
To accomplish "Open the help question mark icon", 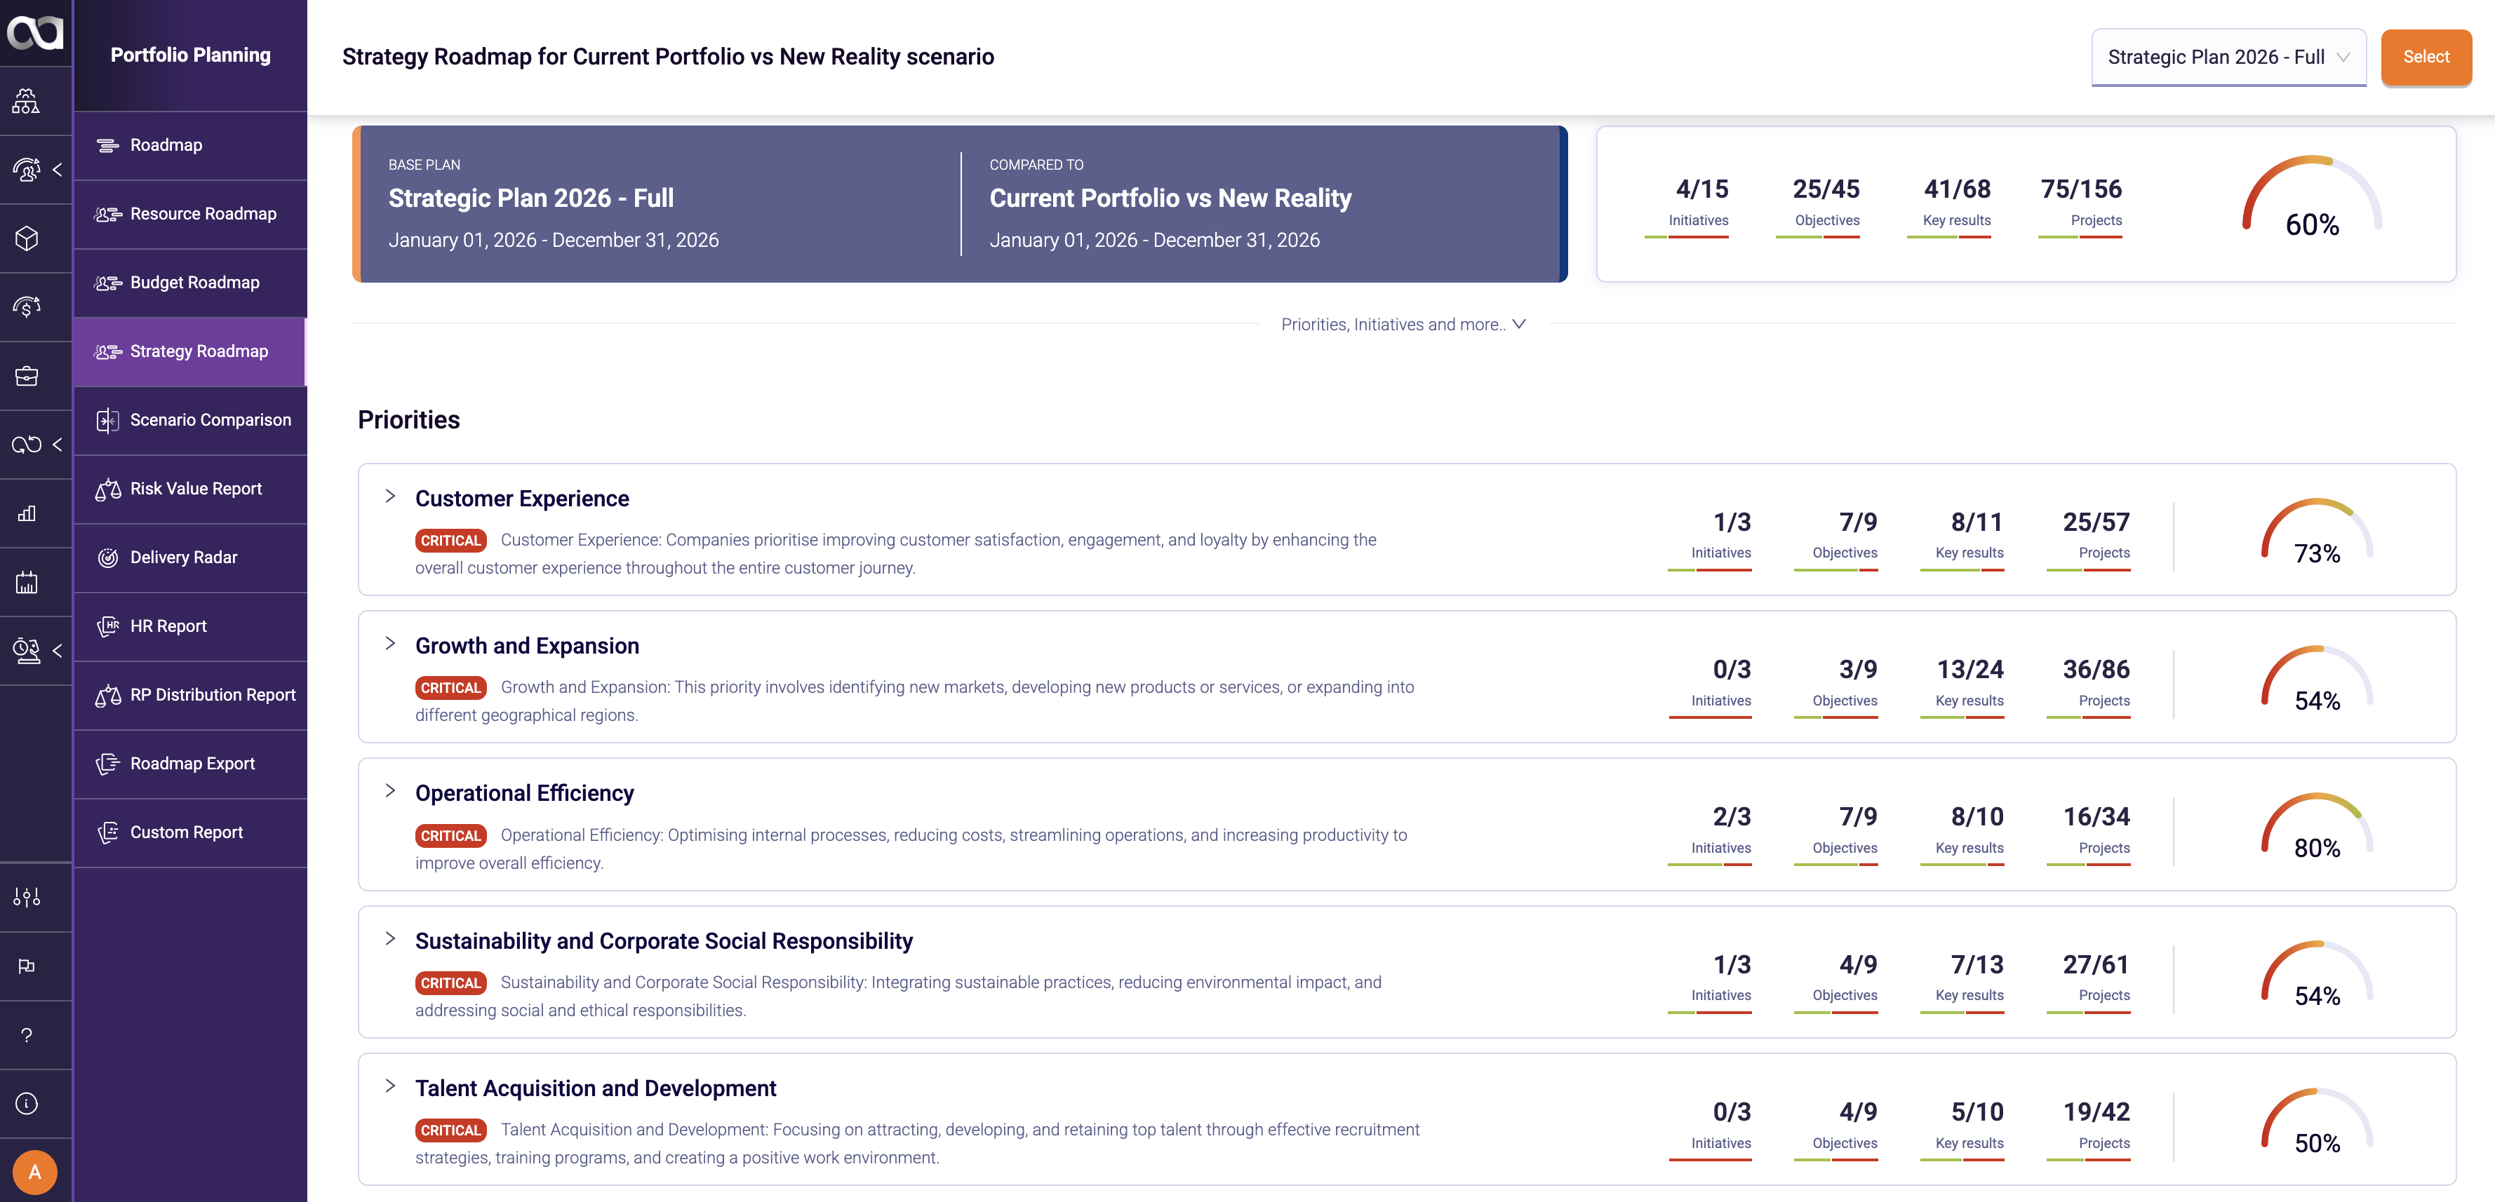I will point(27,1034).
